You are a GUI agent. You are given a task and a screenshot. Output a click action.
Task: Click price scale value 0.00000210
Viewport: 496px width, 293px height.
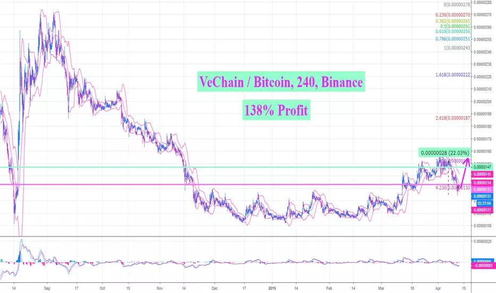click(x=483, y=89)
